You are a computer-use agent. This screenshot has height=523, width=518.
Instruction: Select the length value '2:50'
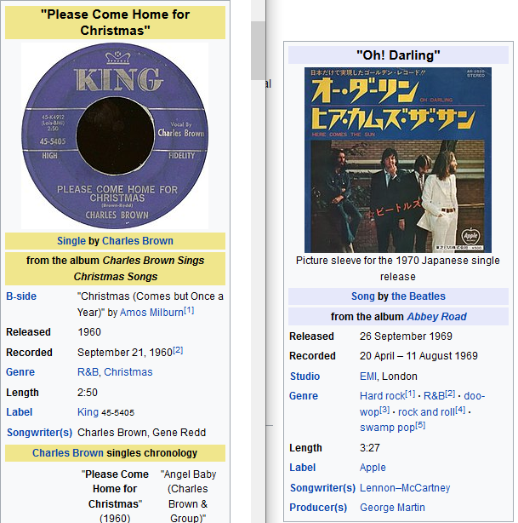coord(88,393)
